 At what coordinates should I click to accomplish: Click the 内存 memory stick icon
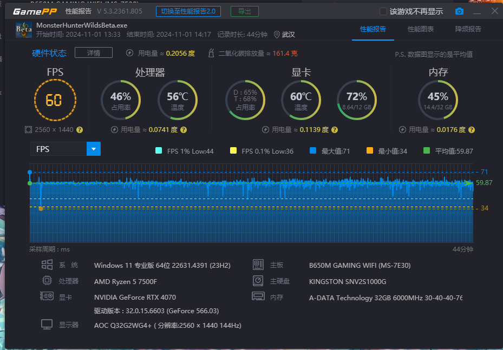point(258,297)
